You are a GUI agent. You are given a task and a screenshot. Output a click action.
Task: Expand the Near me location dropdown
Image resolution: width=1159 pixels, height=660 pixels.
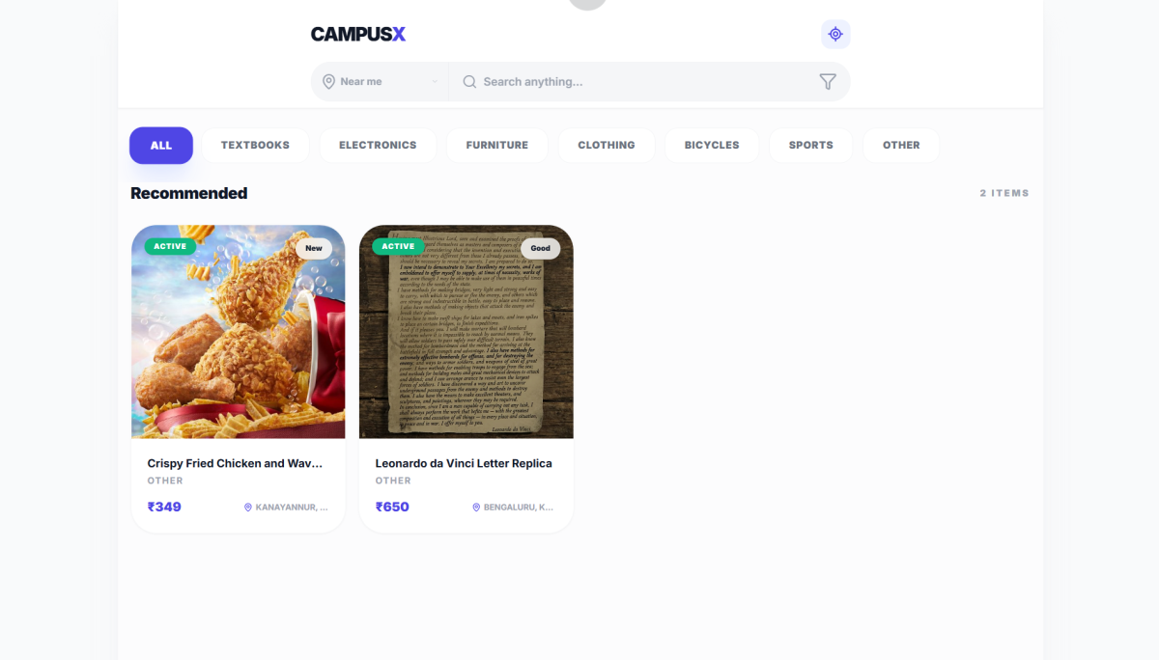point(380,82)
